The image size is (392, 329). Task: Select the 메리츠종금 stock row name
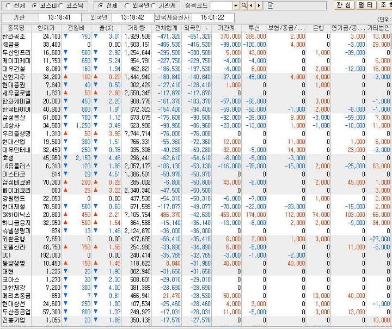[16, 296]
